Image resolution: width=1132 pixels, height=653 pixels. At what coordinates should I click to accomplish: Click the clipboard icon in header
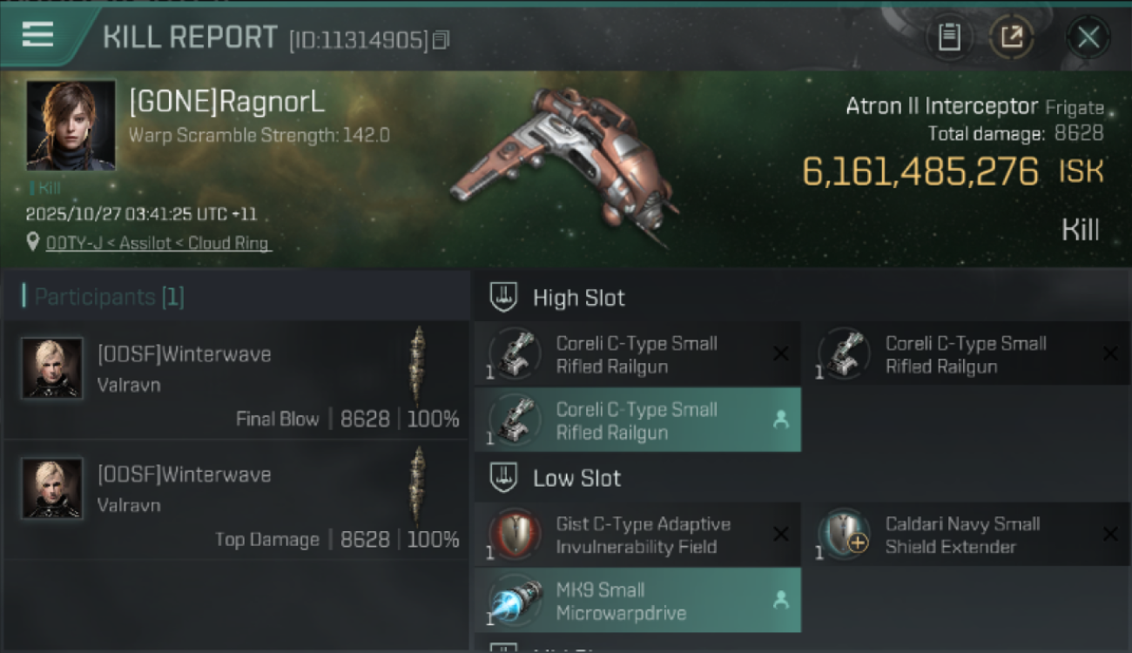pyautogui.click(x=949, y=37)
